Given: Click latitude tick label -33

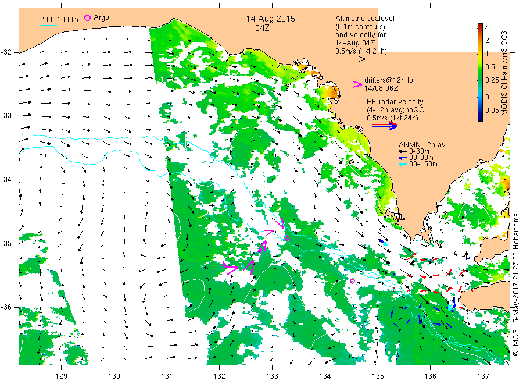Looking at the screenshot, I should click(x=6, y=116).
